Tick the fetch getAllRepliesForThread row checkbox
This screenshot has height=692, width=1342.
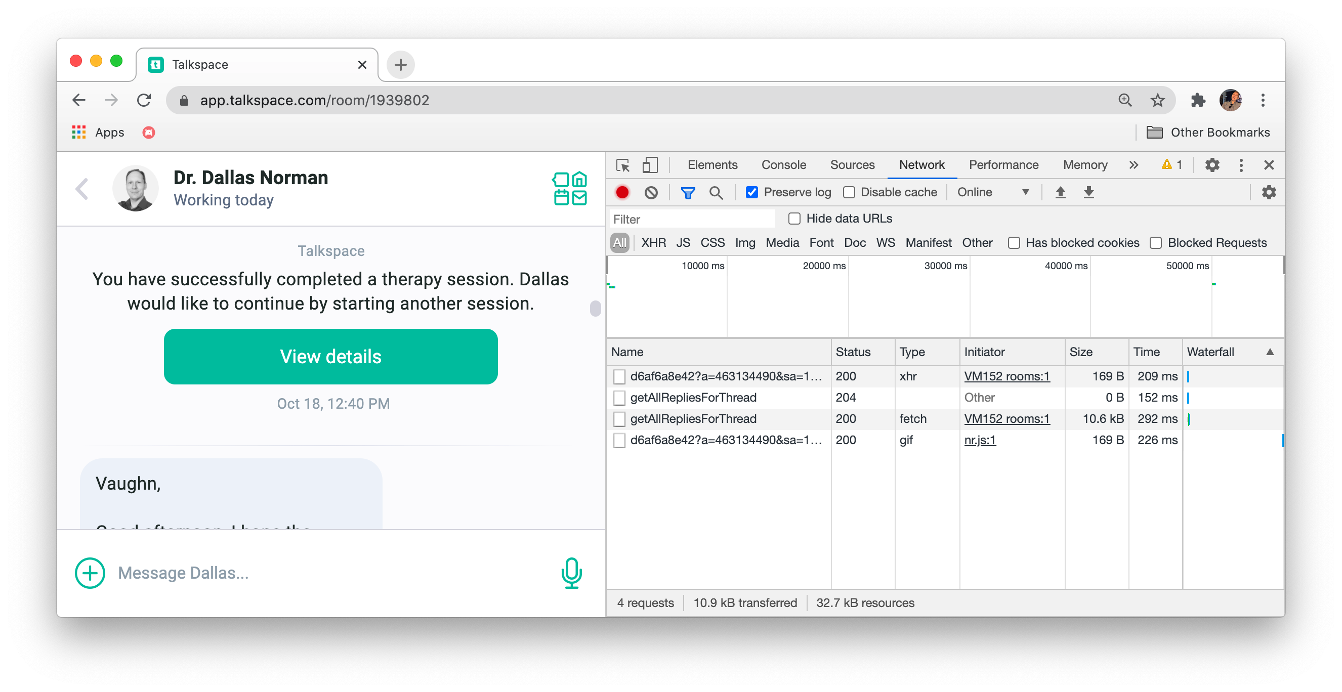click(x=619, y=419)
